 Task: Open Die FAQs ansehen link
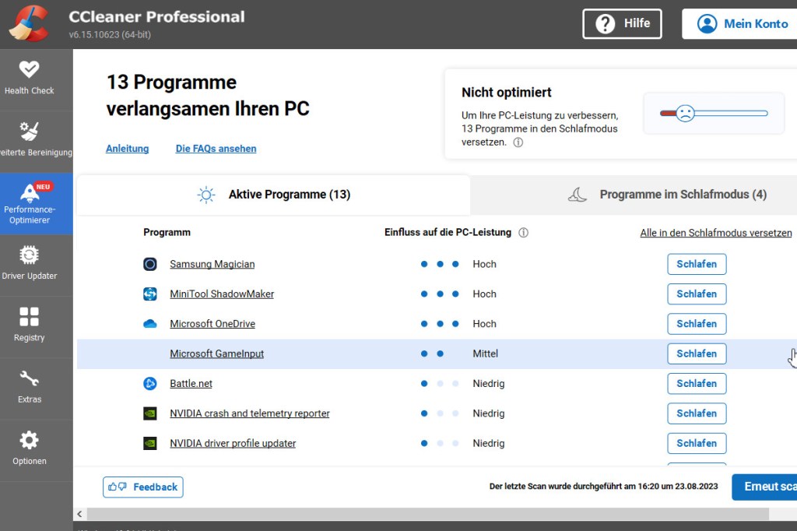(x=216, y=149)
